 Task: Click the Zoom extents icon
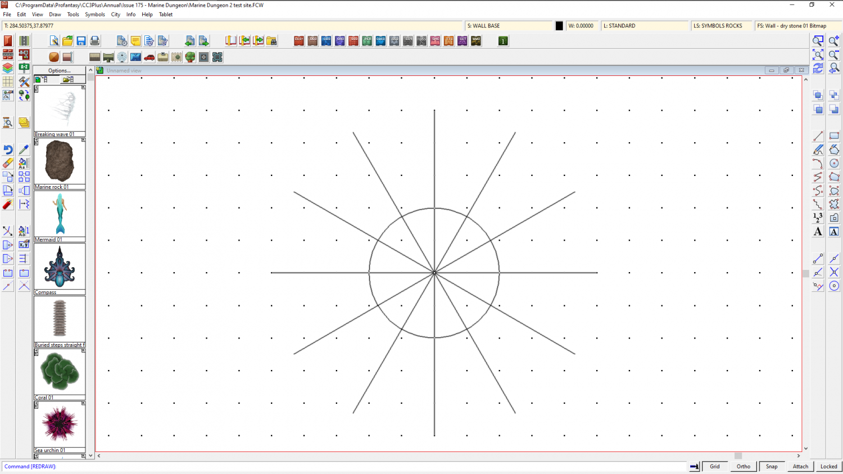[818, 55]
